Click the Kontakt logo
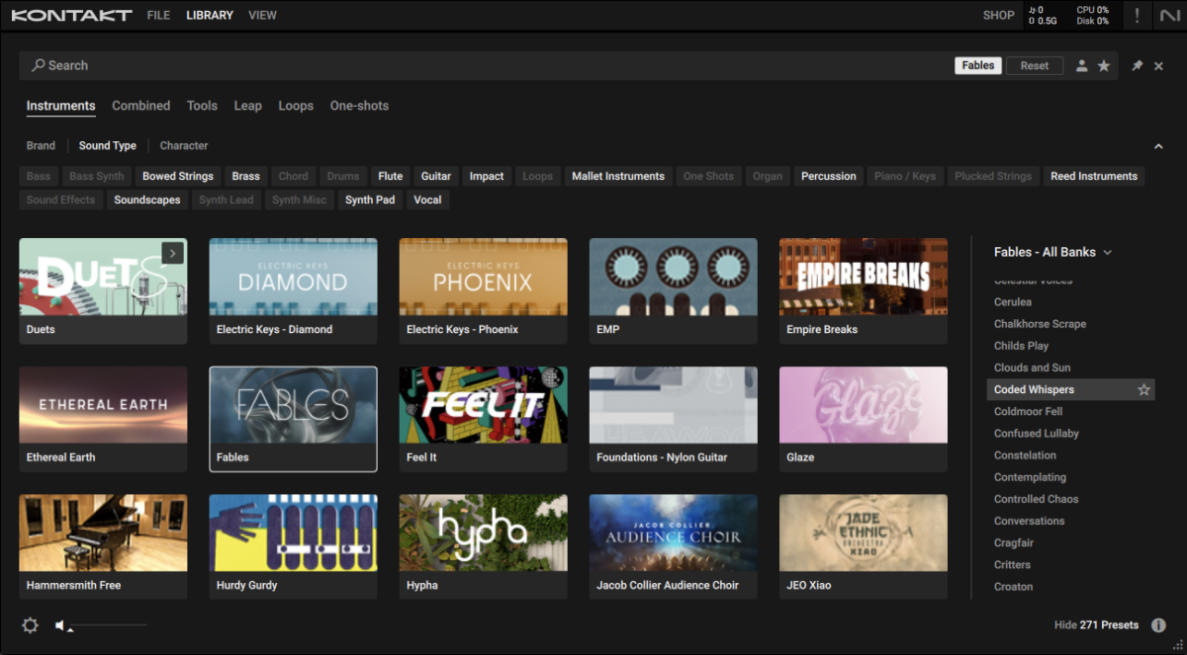The width and height of the screenshot is (1187, 655). click(x=71, y=15)
